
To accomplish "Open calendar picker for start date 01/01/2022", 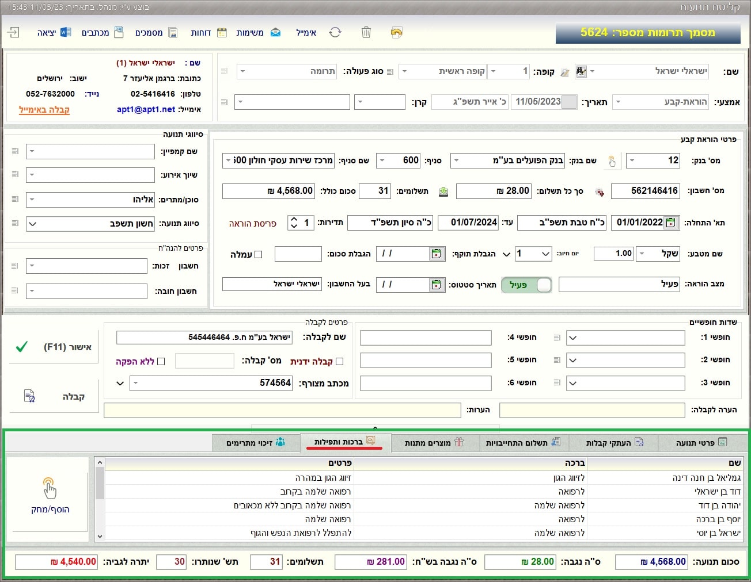I will point(670,223).
